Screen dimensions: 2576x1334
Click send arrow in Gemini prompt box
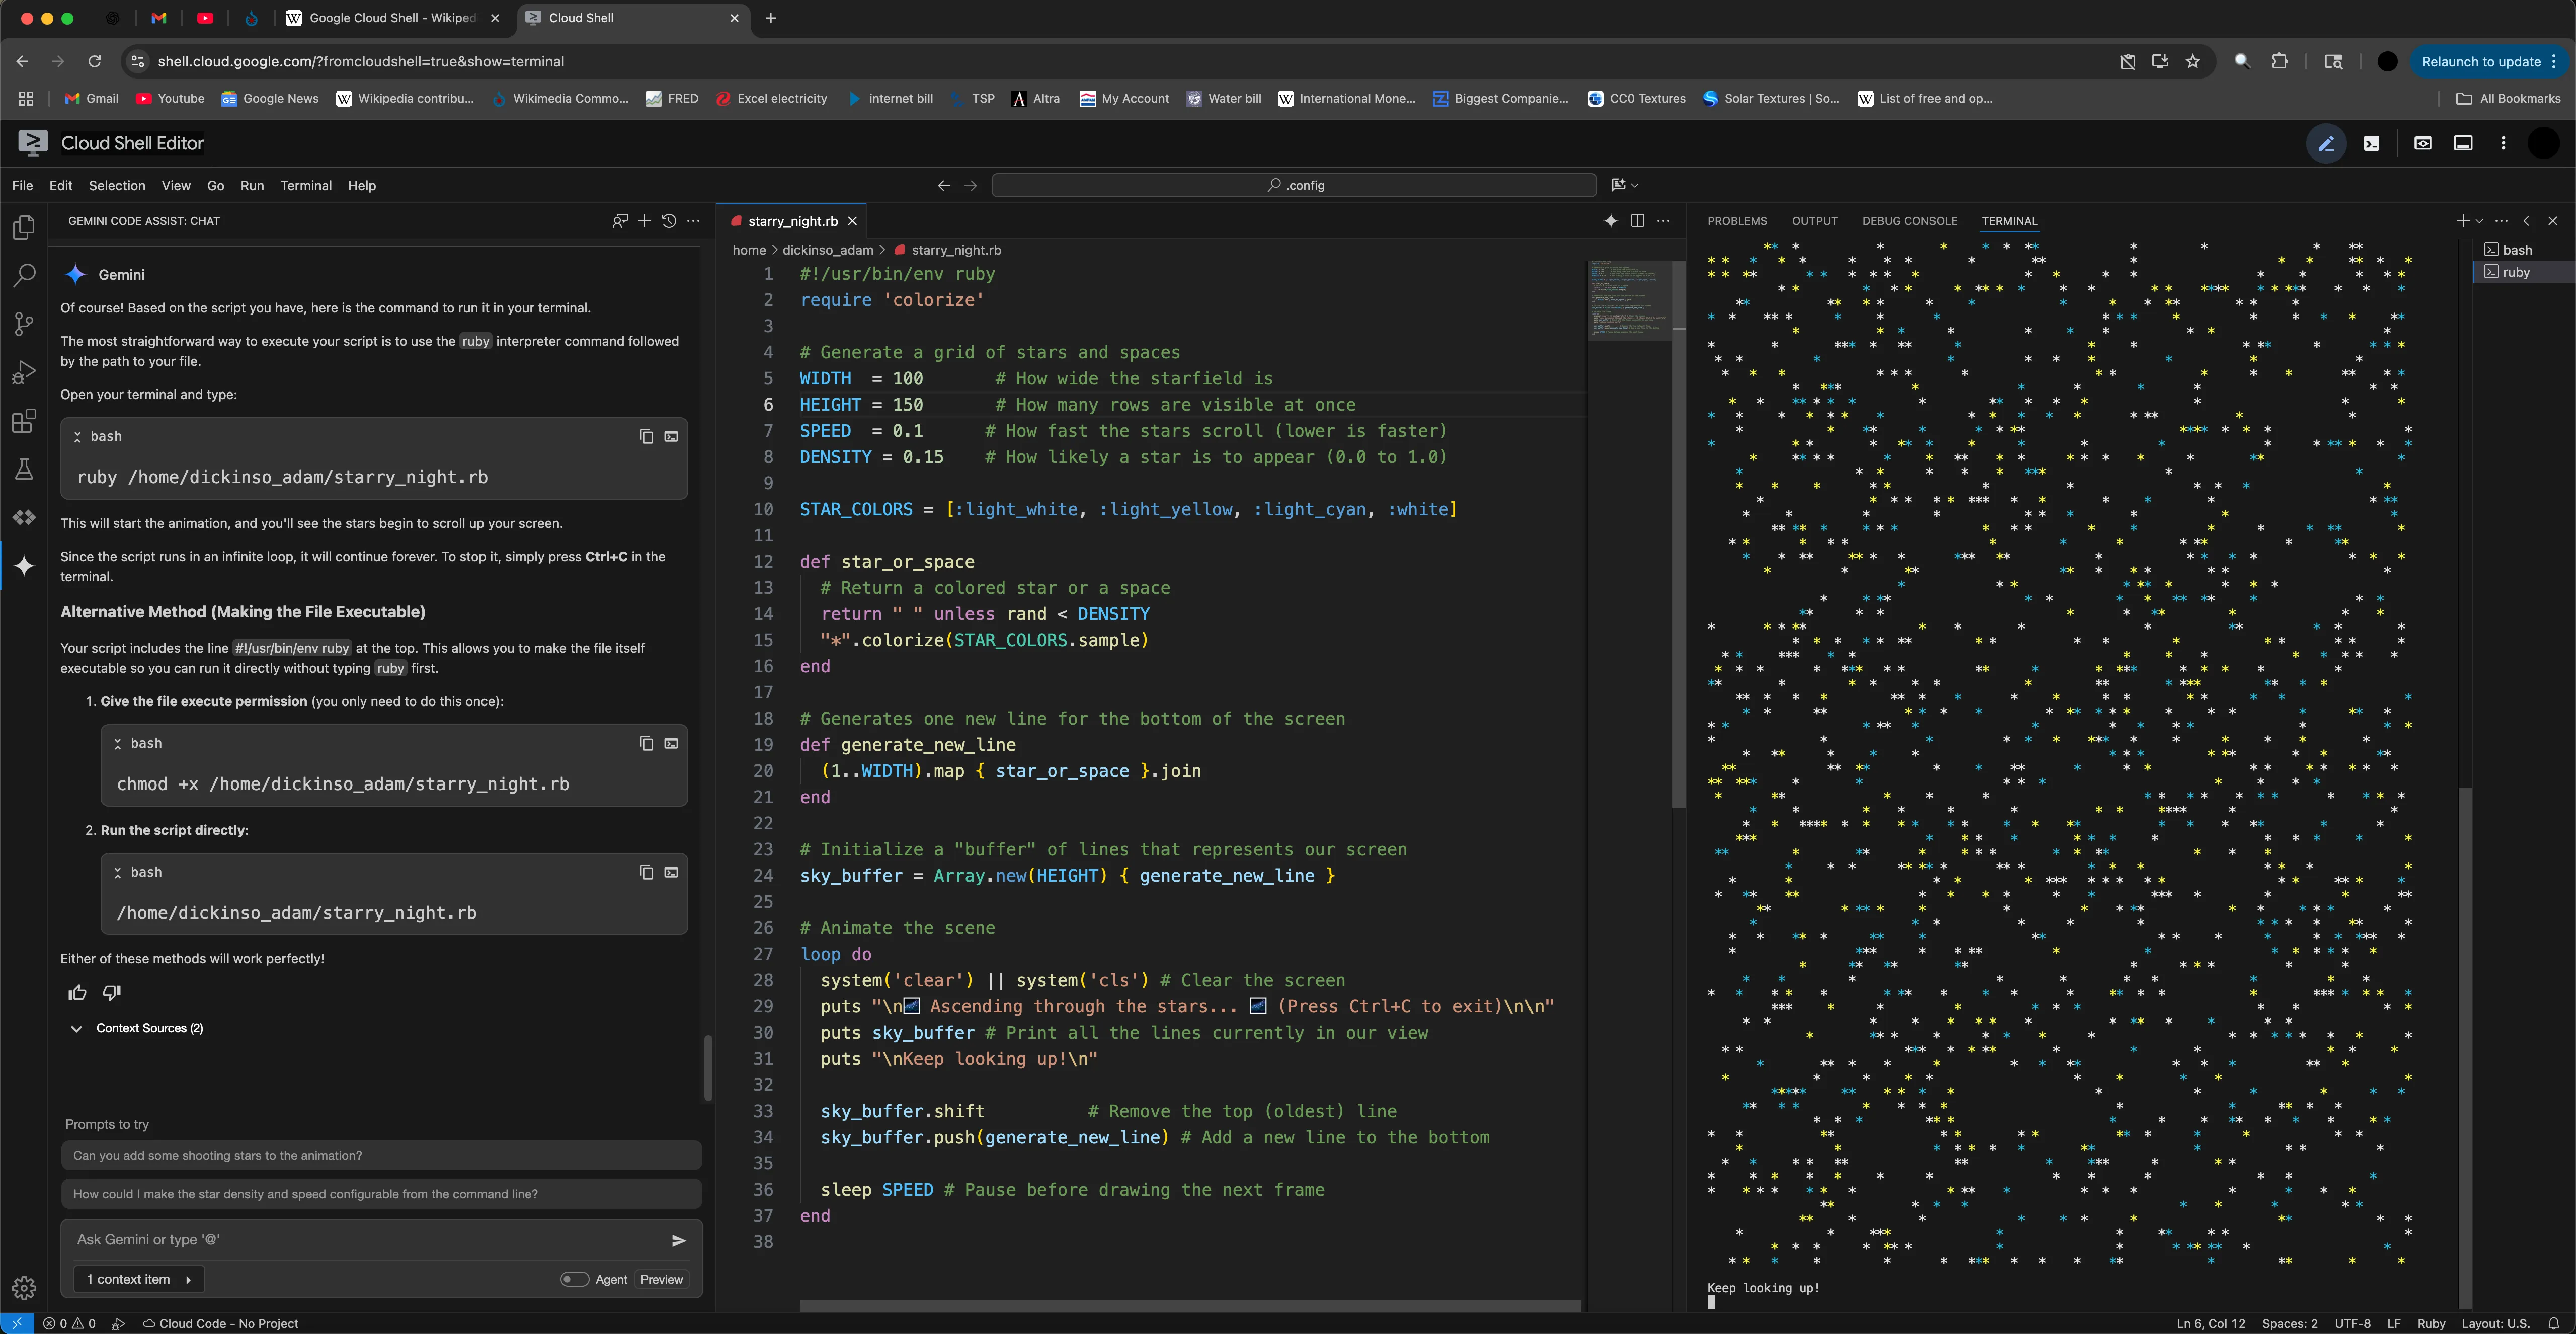click(x=678, y=1240)
